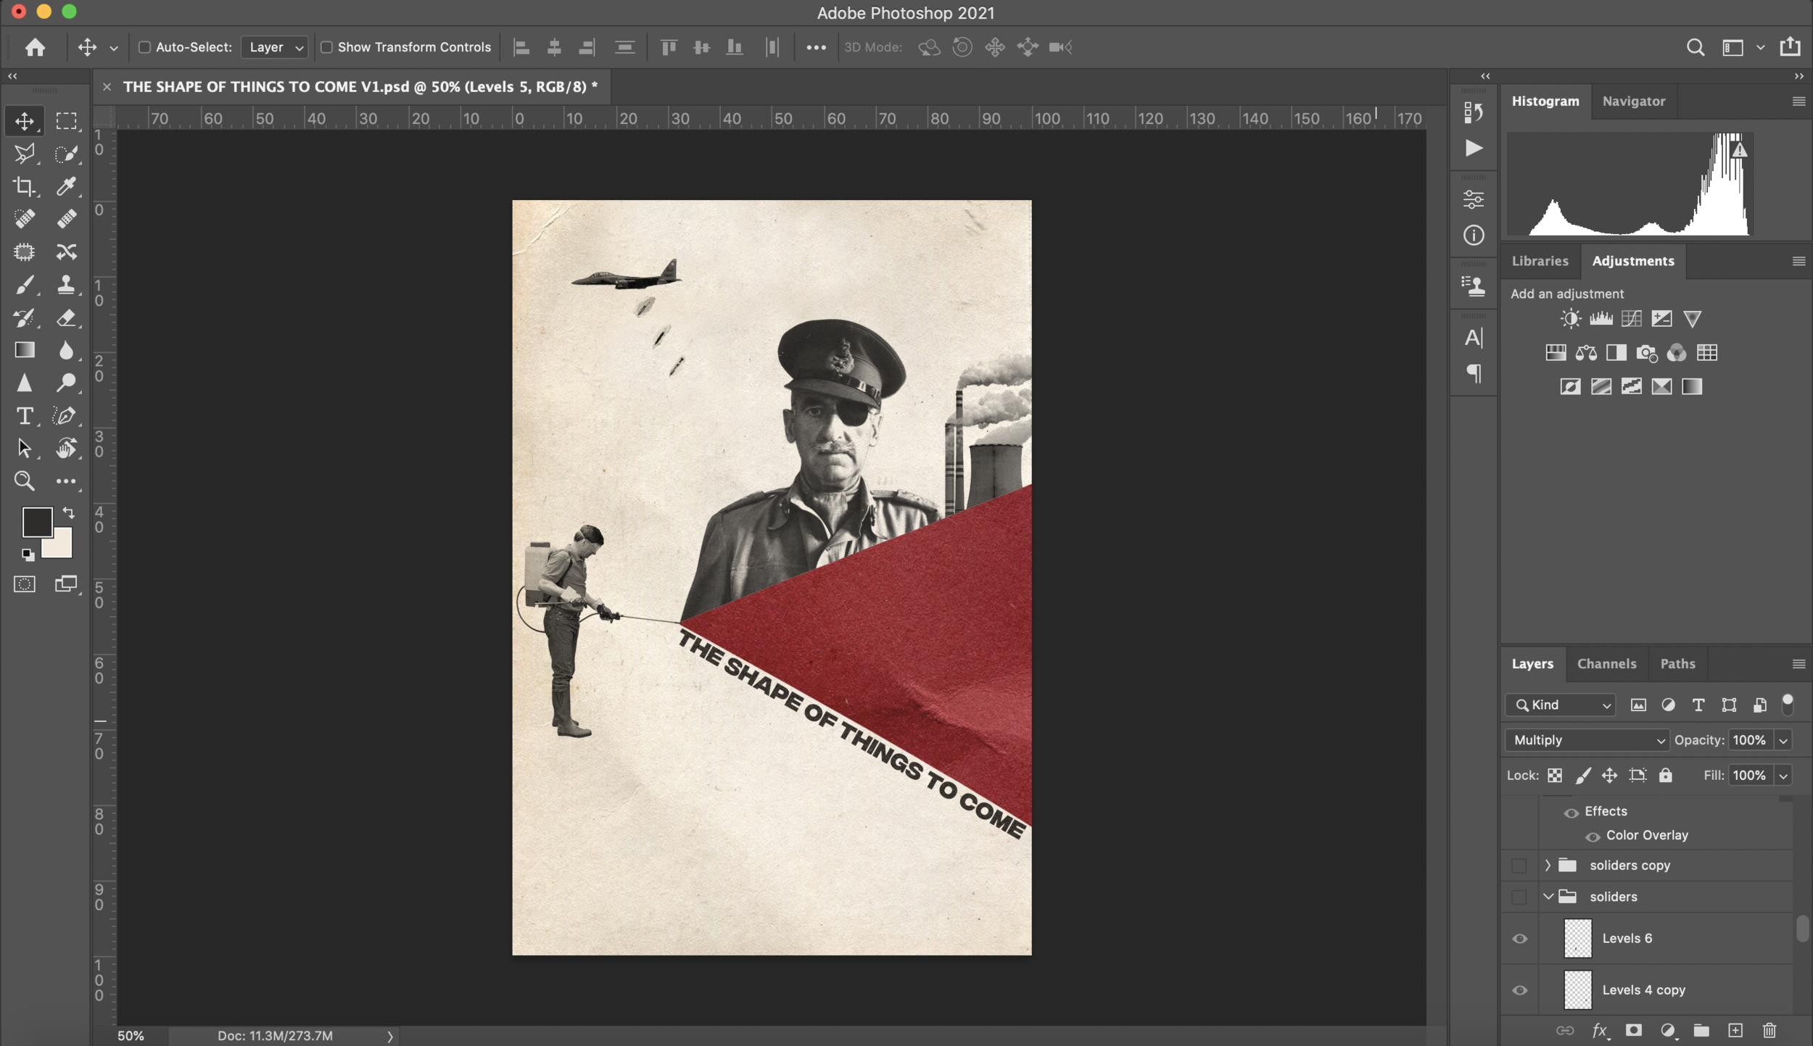Open the Multiply blend mode dropdown

pos(1586,740)
